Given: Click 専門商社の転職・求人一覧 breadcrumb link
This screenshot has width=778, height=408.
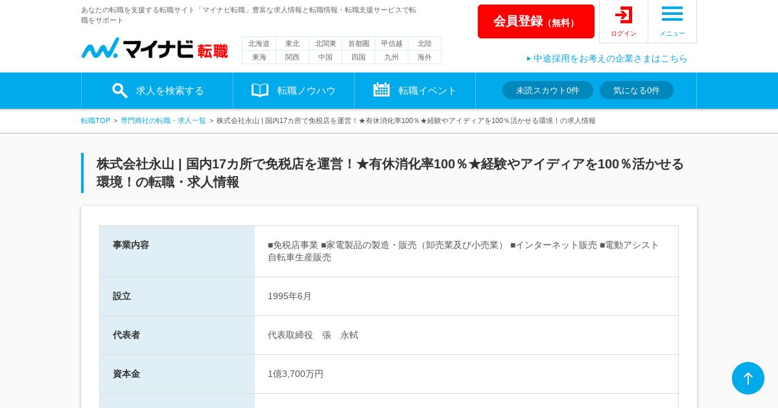Looking at the screenshot, I should [x=163, y=120].
